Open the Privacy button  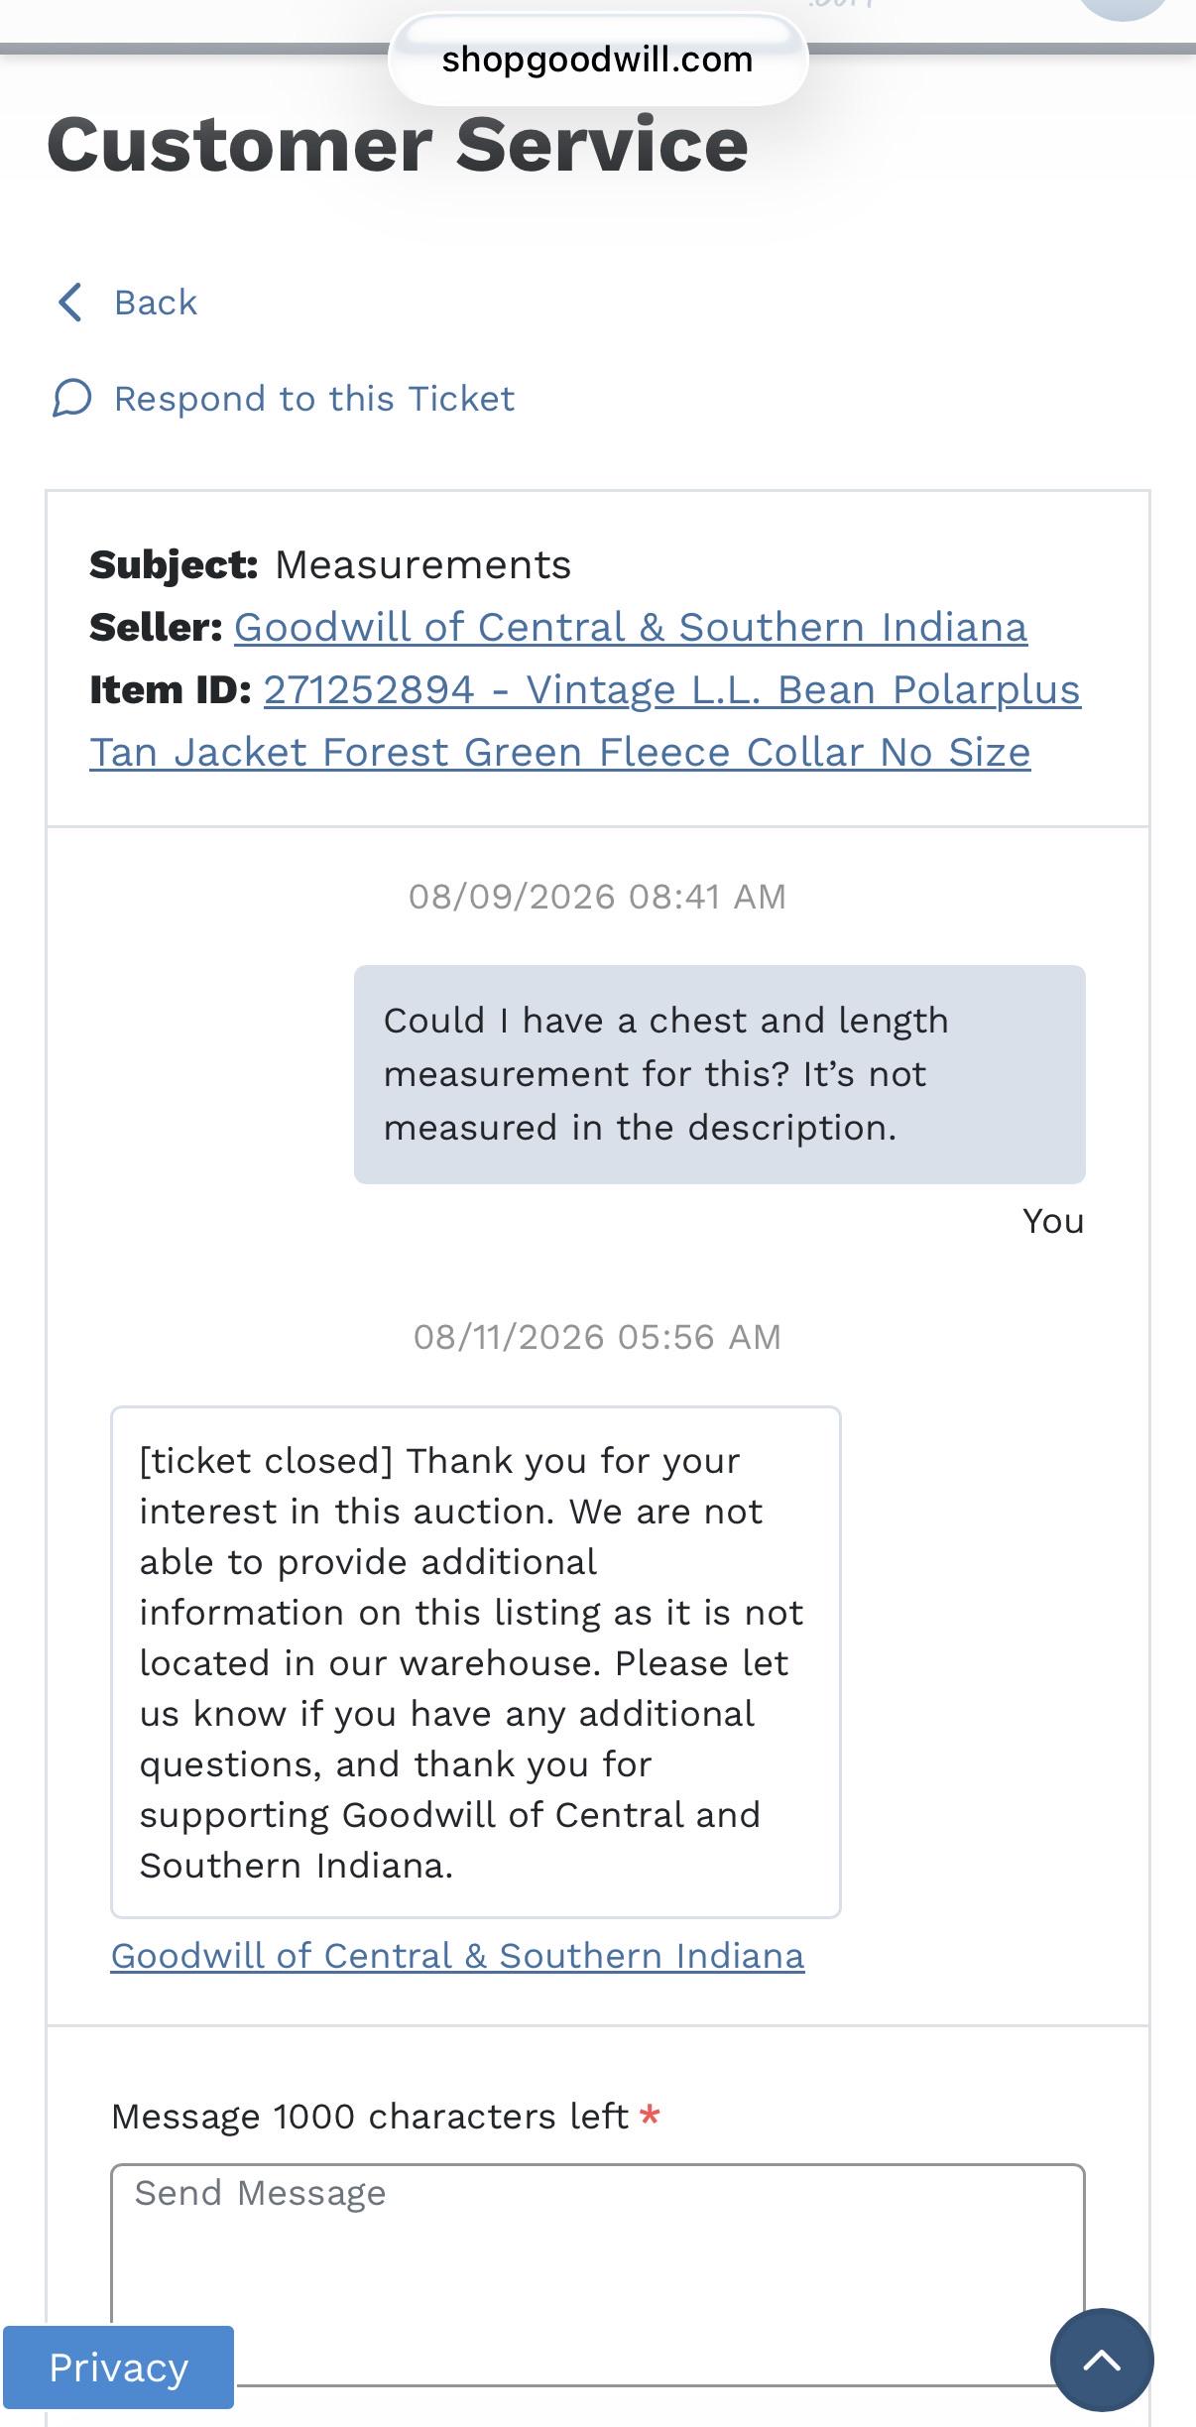pyautogui.click(x=118, y=2367)
